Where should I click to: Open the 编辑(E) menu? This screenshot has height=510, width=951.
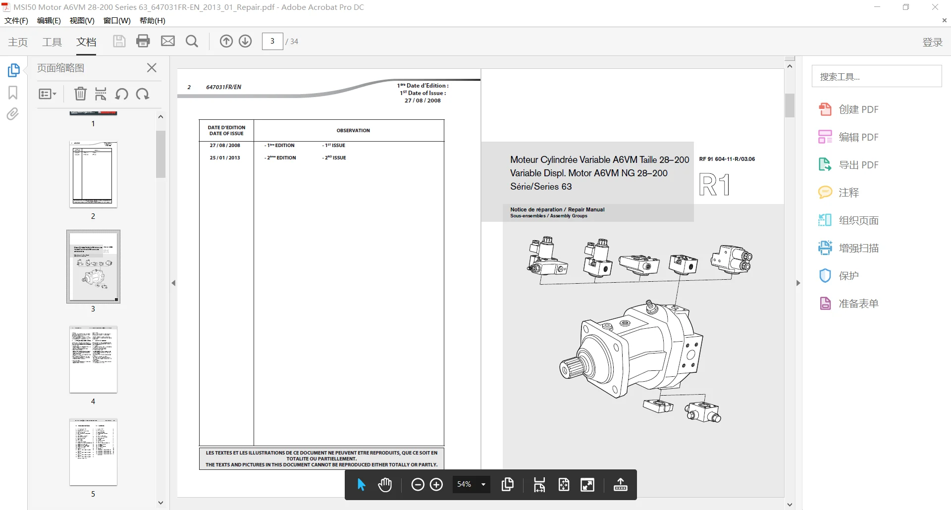click(49, 21)
